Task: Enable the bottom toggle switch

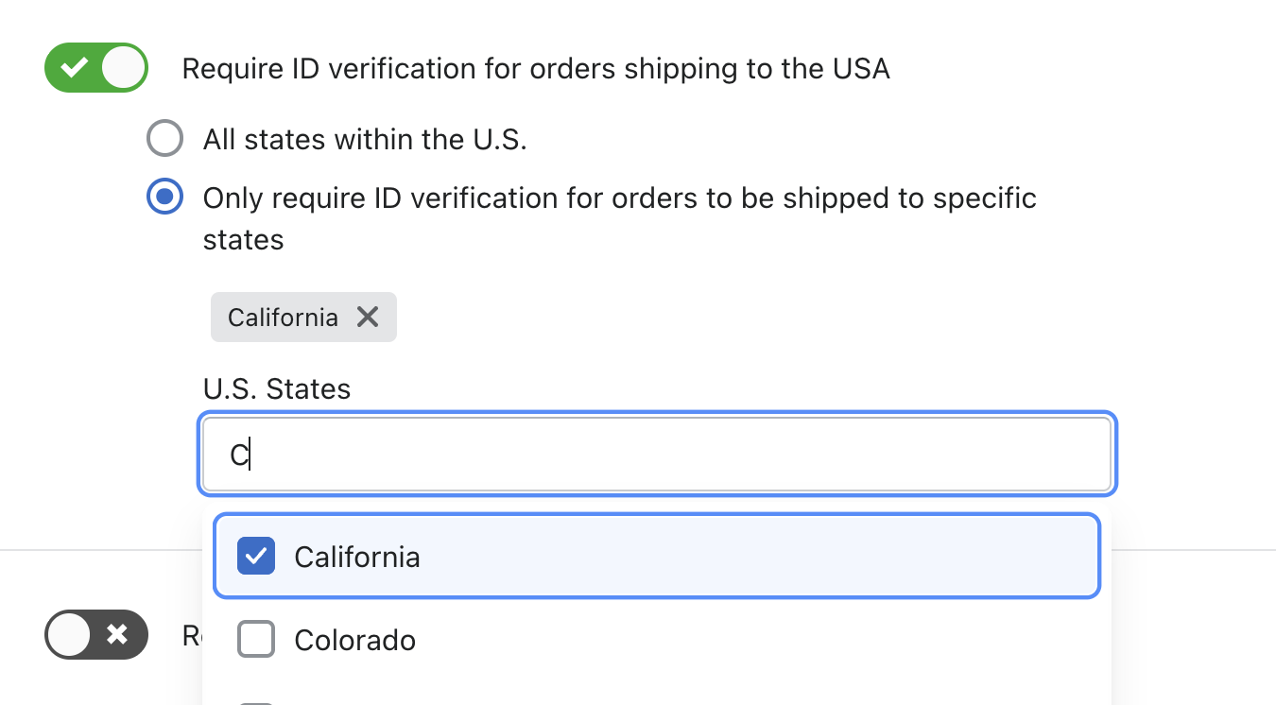Action: 95,635
